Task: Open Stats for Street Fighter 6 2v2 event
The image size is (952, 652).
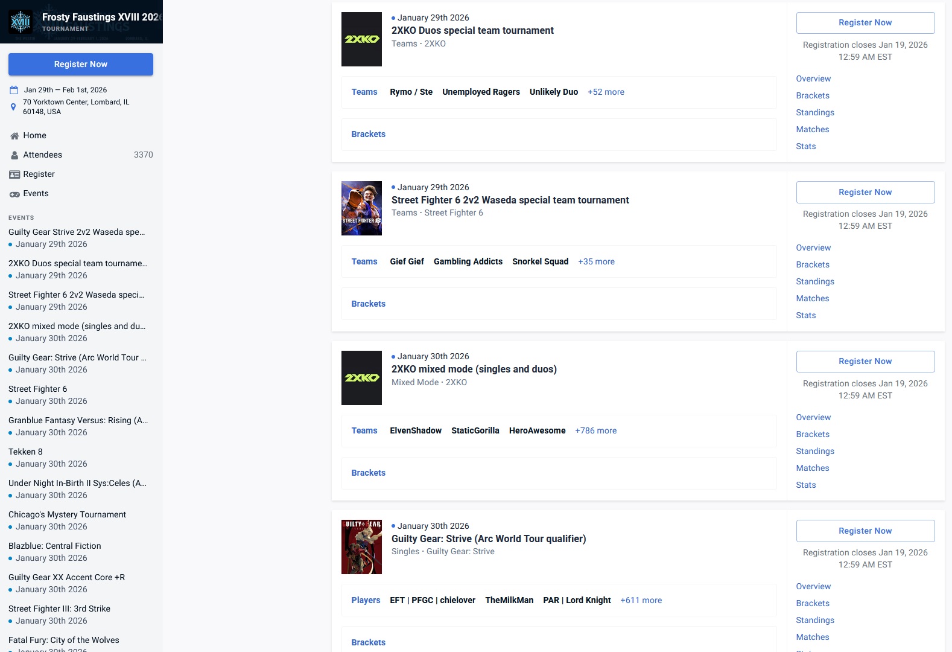Action: [x=806, y=316]
